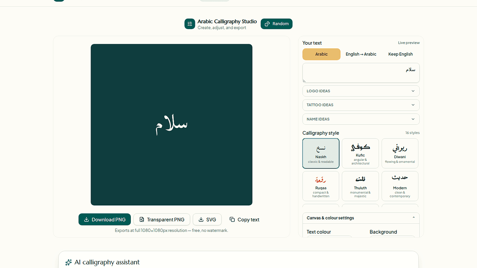This screenshot has width=477, height=268.
Task: Click the 'AI calligraphy assistant' heading
Action: (107, 262)
